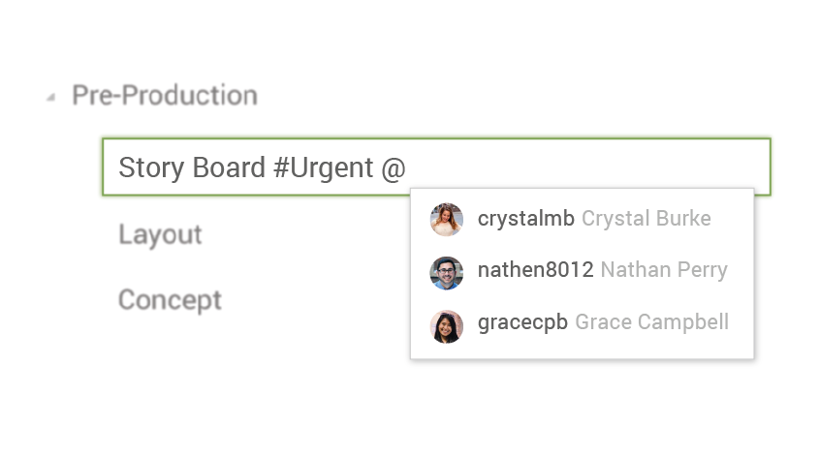Click blank space right of the Layout task
Image resolution: width=820 pixels, height=456 pixels.
(x=306, y=234)
